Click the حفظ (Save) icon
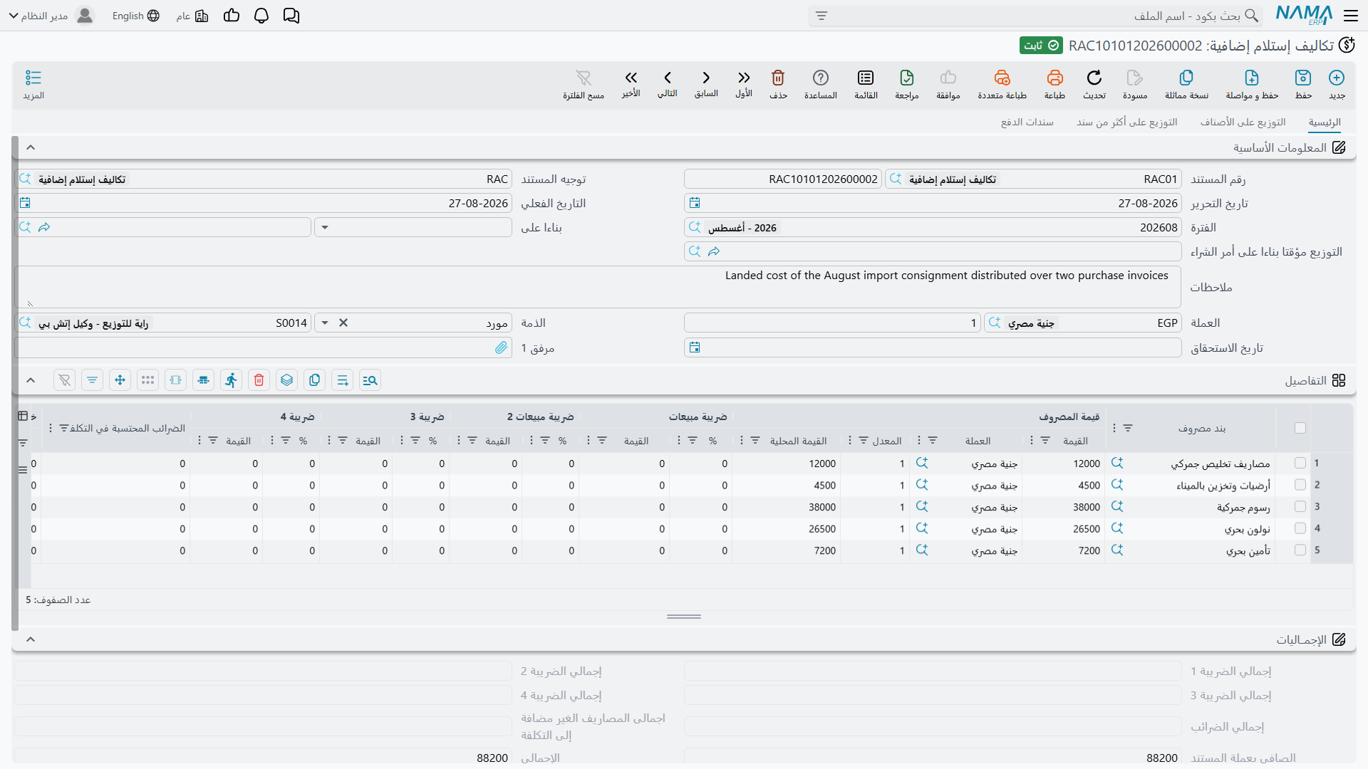 [x=1303, y=78]
